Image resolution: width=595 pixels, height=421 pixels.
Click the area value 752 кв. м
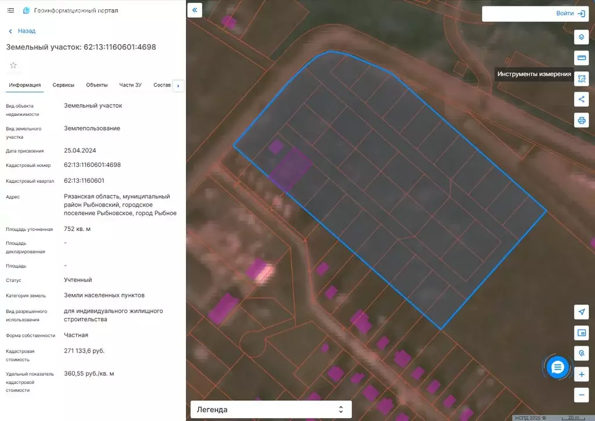(x=77, y=228)
